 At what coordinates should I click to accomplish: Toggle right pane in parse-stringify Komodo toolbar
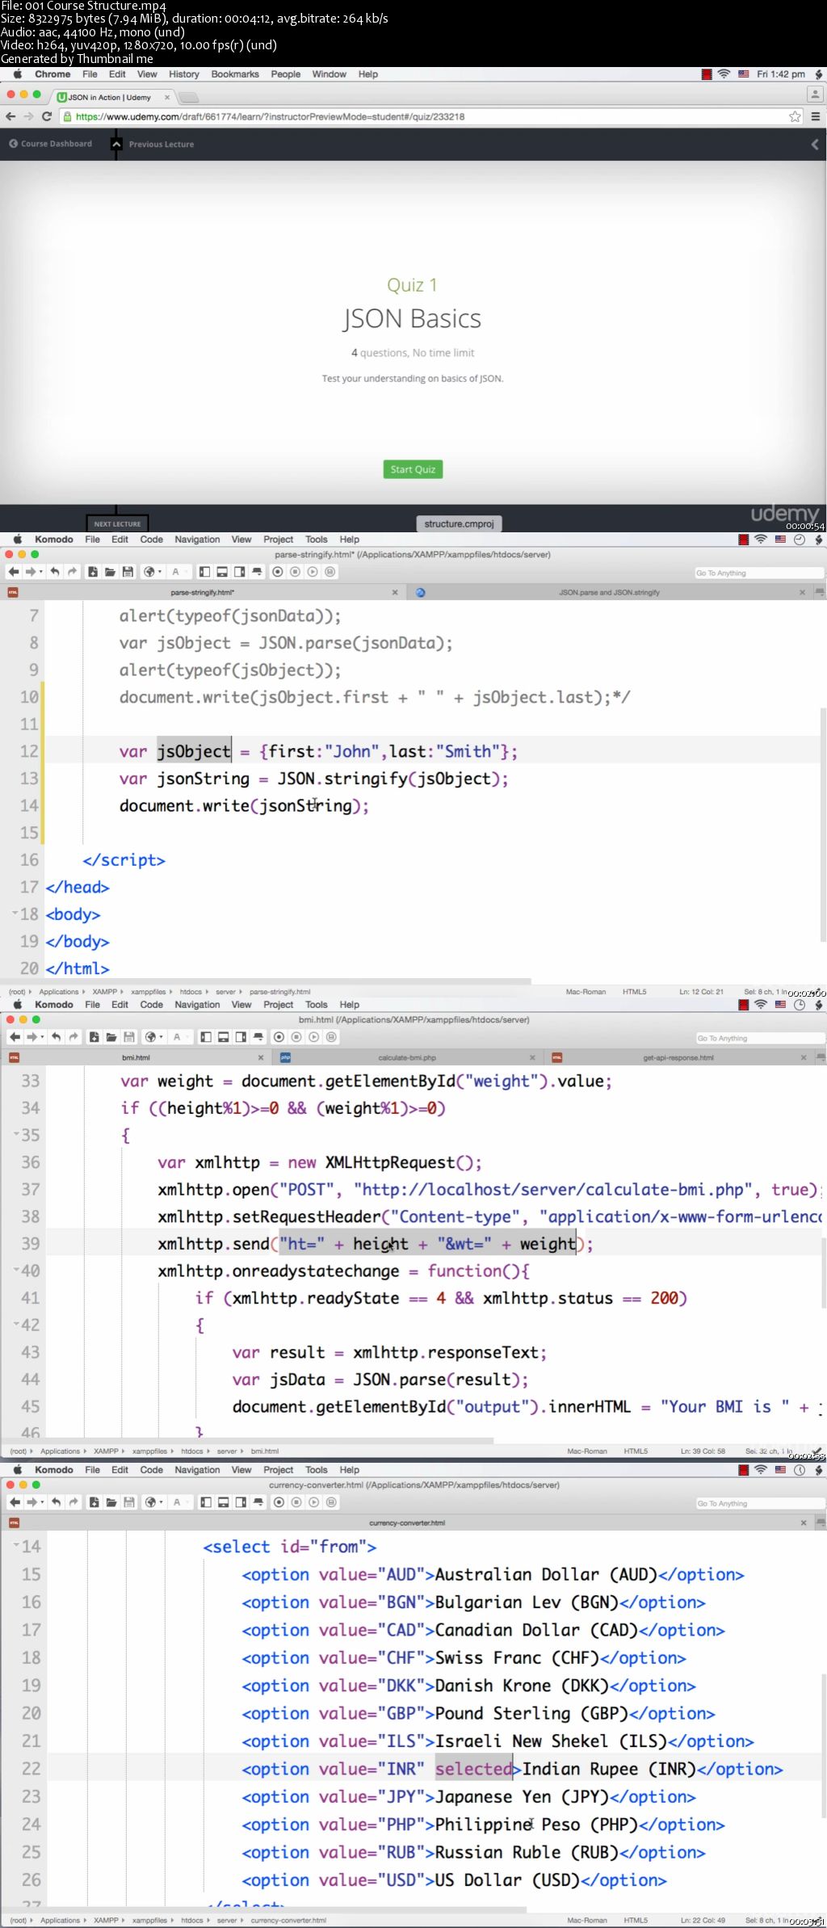click(x=239, y=572)
